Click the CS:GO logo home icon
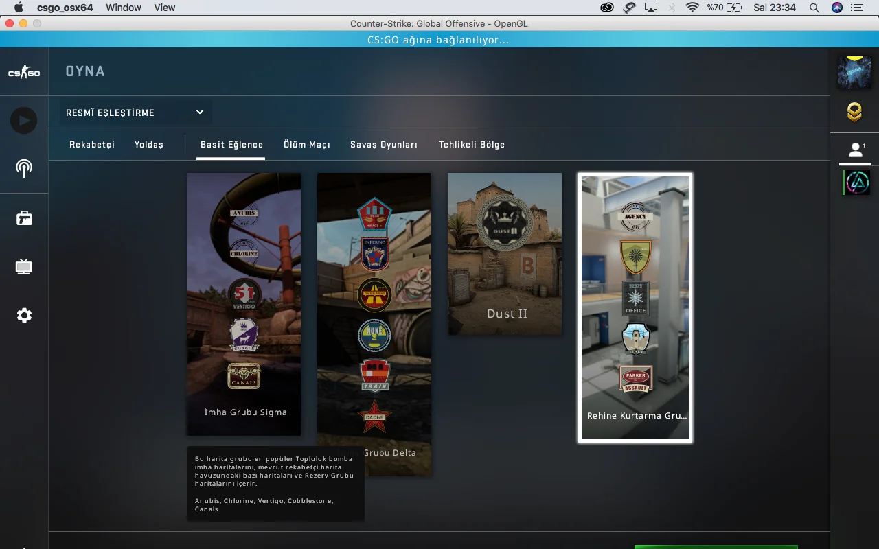Viewport: 879px width, 549px height. click(x=24, y=72)
